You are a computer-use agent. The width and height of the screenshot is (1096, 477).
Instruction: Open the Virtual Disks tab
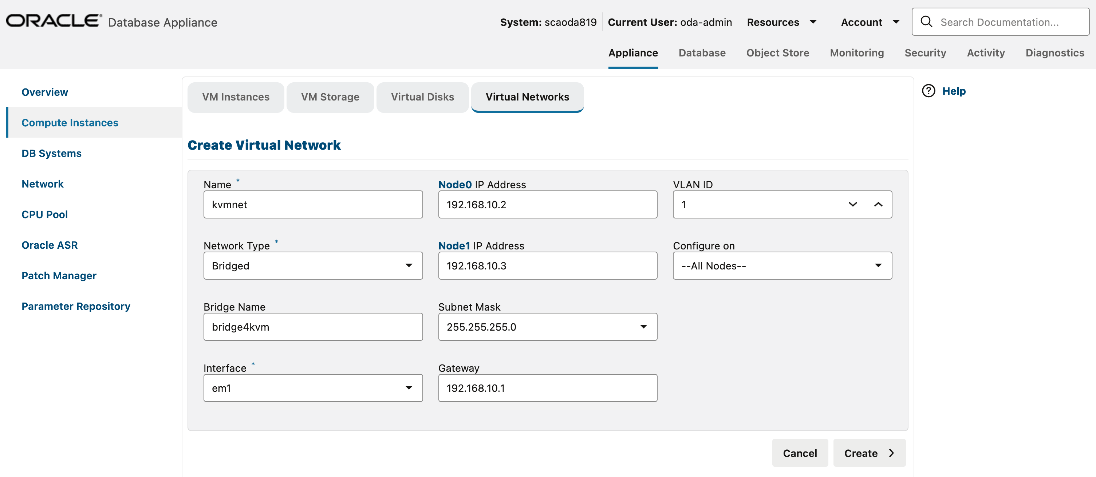coord(422,96)
